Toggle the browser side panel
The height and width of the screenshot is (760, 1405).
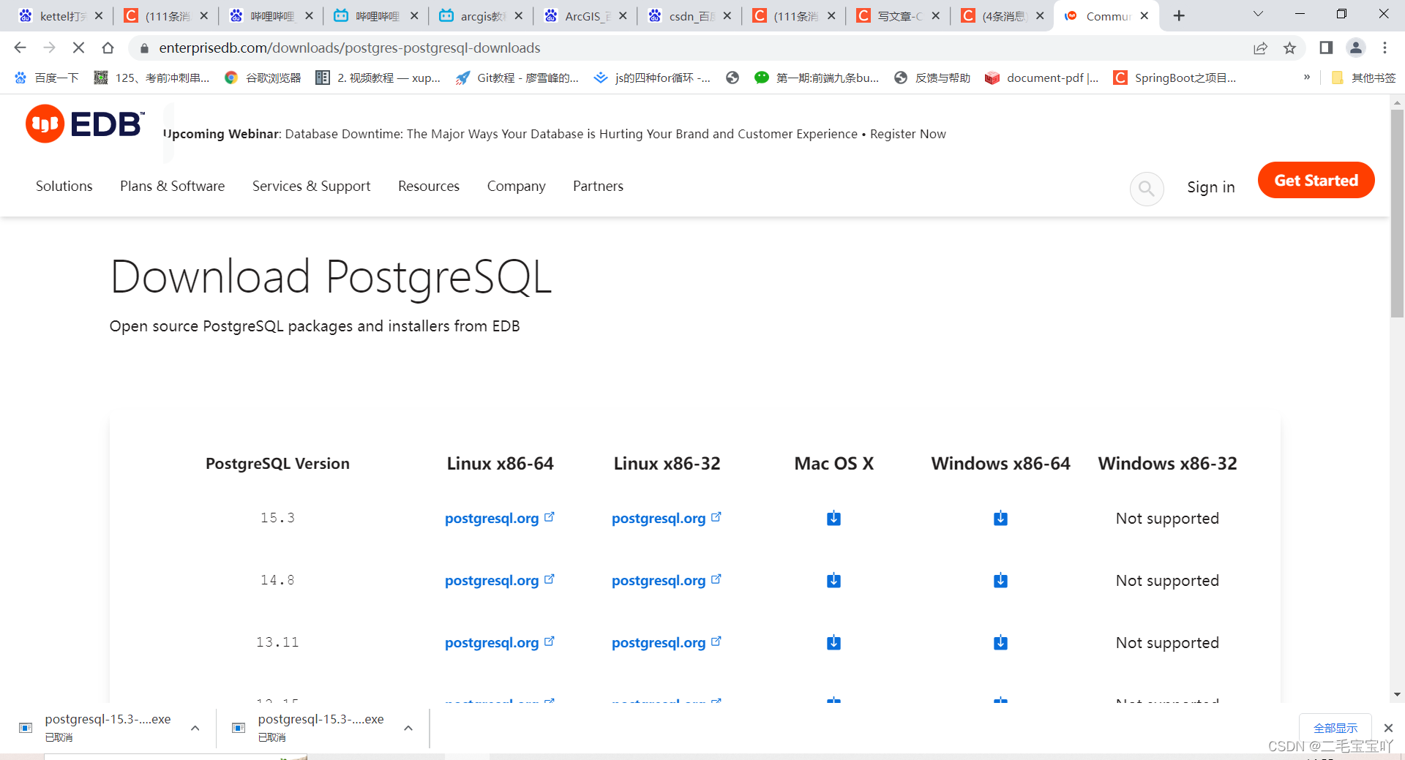coord(1326,48)
